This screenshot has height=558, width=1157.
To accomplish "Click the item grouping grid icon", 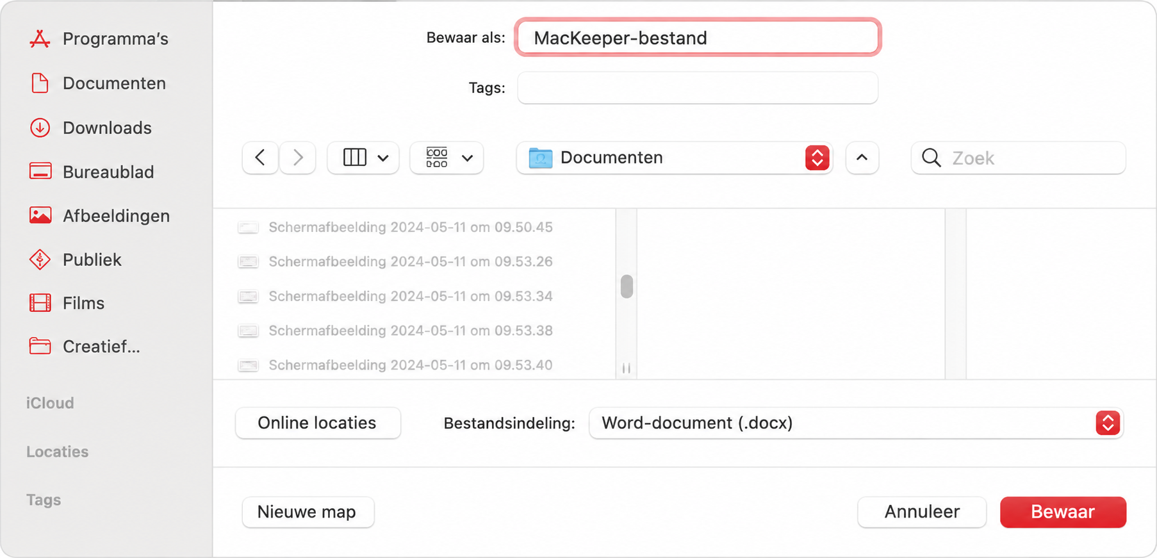I will tap(437, 158).
